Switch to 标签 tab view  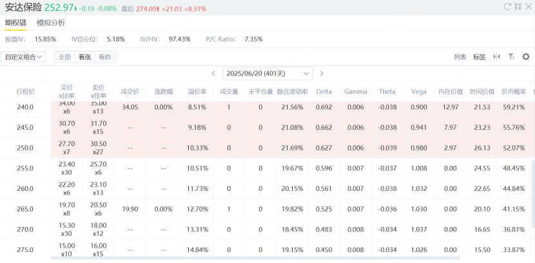click(480, 57)
